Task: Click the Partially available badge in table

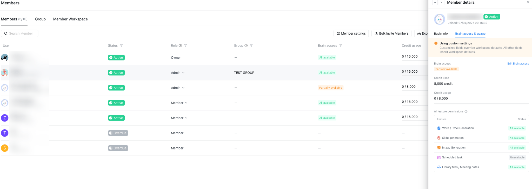Action: [330, 88]
